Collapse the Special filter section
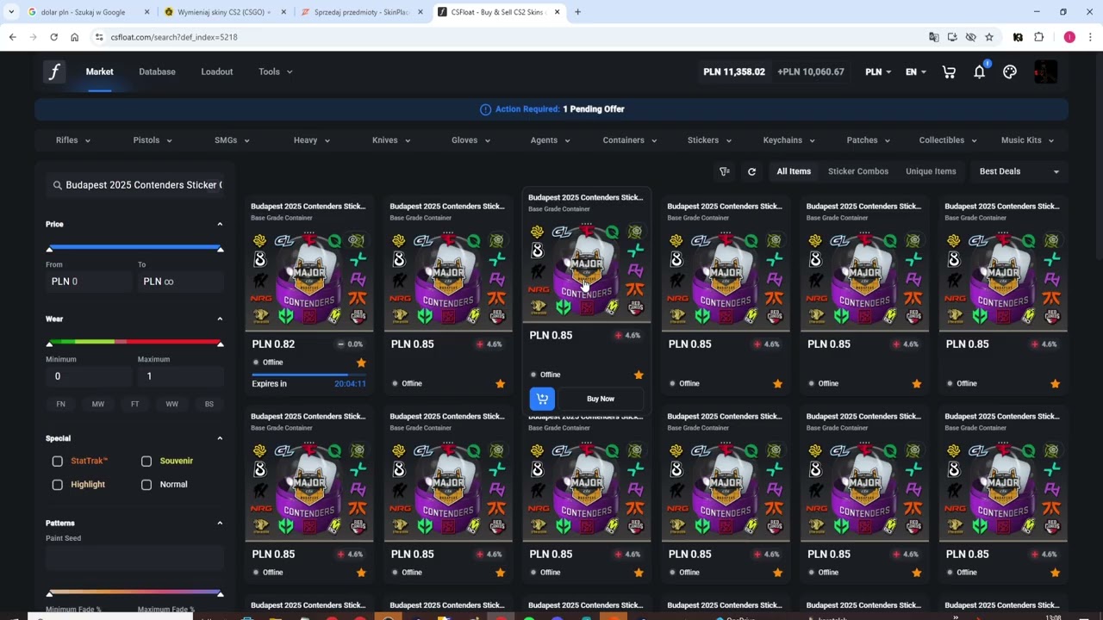The width and height of the screenshot is (1103, 620). tap(220, 438)
